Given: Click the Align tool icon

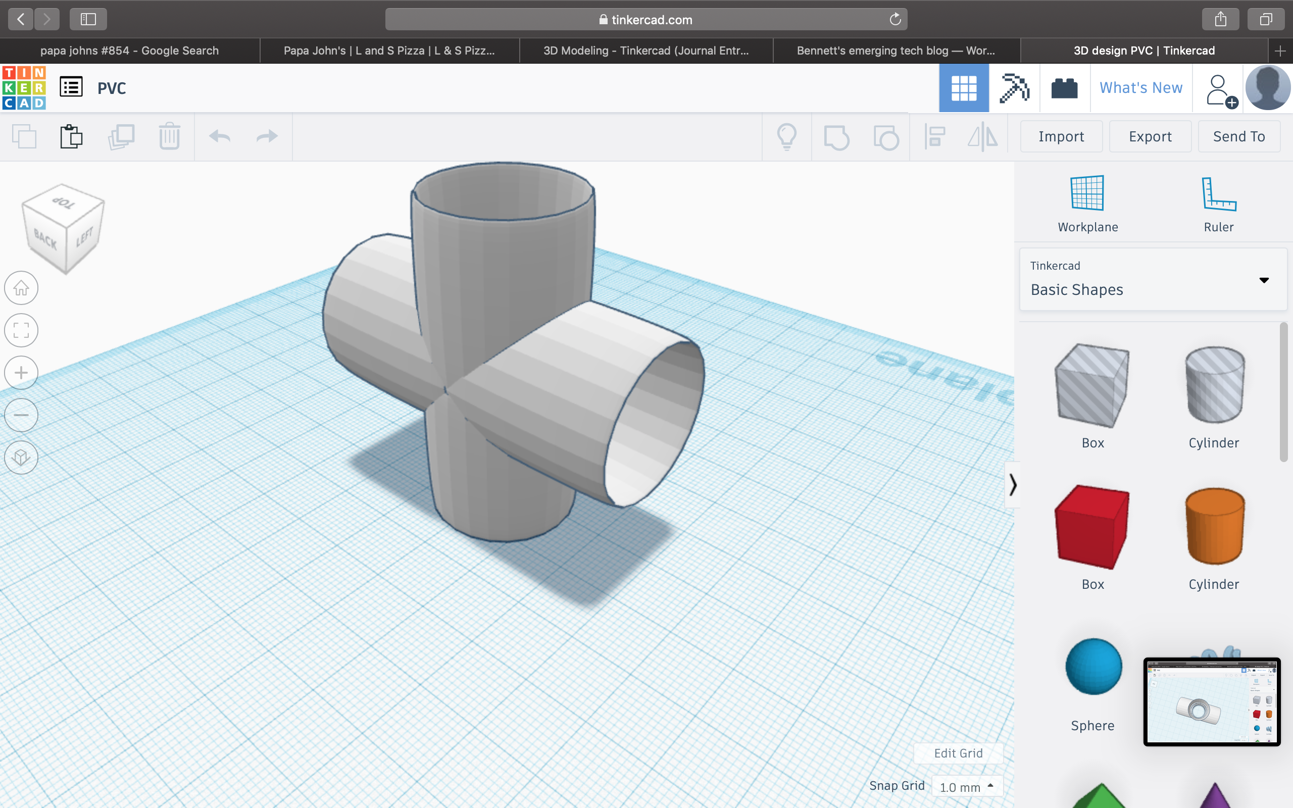Looking at the screenshot, I should point(935,136).
